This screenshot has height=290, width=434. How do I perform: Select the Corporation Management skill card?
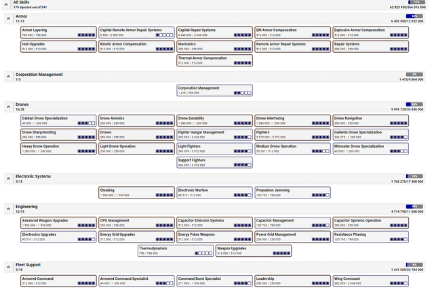click(x=214, y=90)
